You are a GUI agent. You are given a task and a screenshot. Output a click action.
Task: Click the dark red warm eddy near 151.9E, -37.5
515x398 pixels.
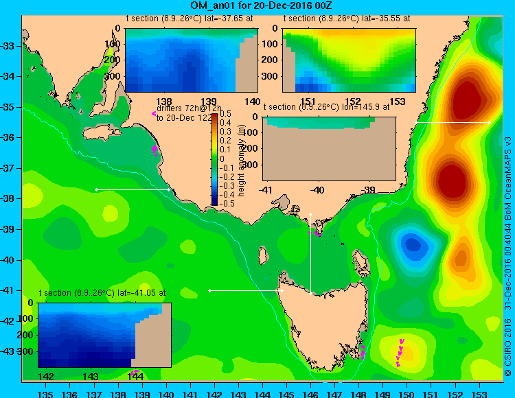(x=453, y=181)
